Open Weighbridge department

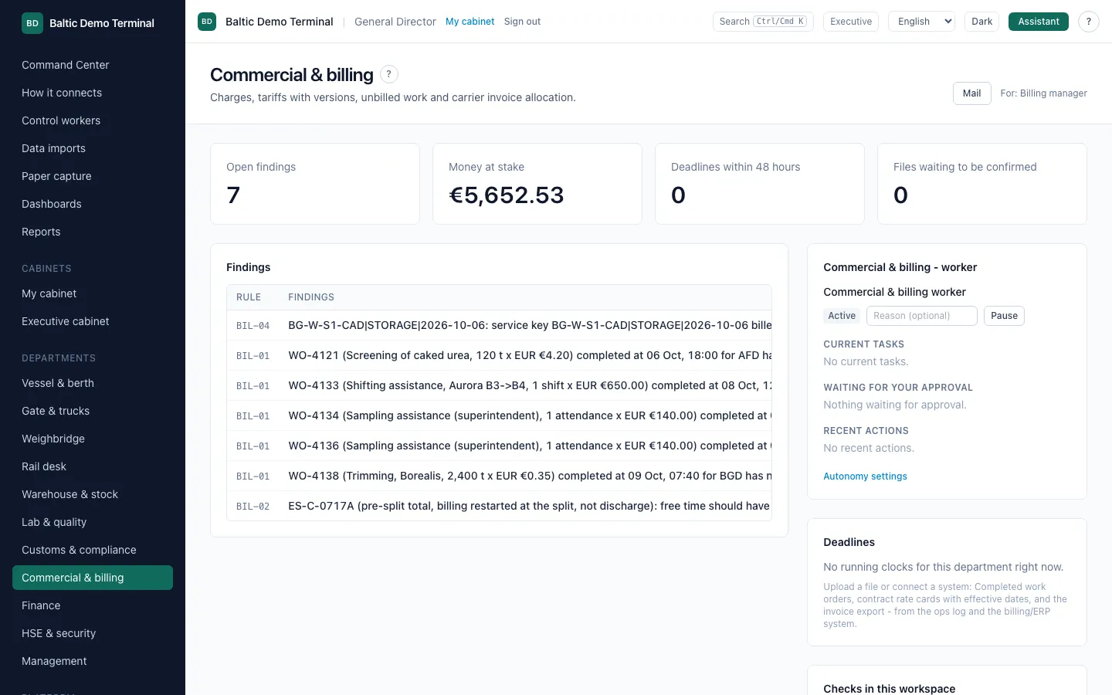pyautogui.click(x=93, y=439)
